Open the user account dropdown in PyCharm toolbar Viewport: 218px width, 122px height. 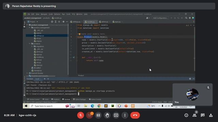coord(148,18)
